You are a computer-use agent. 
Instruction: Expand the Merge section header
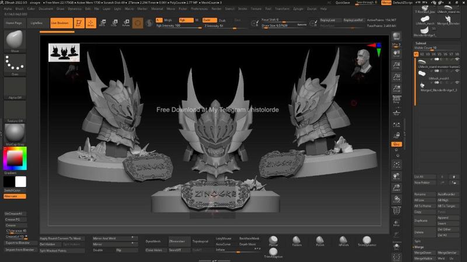point(419,247)
